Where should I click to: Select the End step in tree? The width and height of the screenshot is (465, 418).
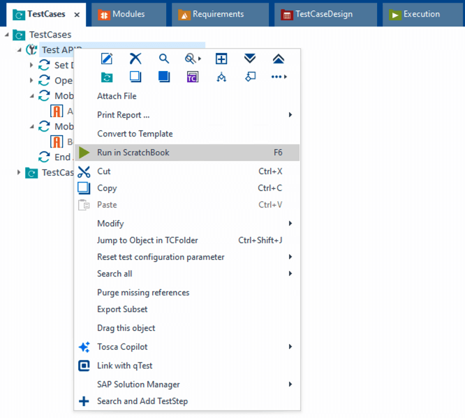pyautogui.click(x=62, y=157)
